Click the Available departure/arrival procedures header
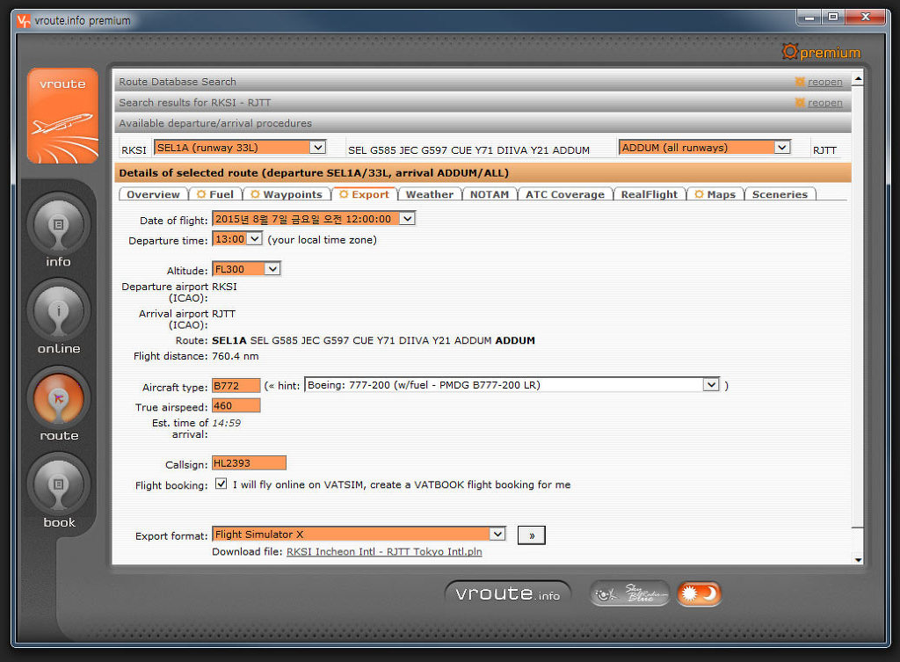This screenshot has width=900, height=662. pos(483,123)
